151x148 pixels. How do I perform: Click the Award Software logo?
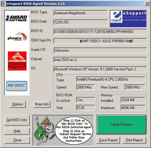pyautogui.click(x=17, y=18)
